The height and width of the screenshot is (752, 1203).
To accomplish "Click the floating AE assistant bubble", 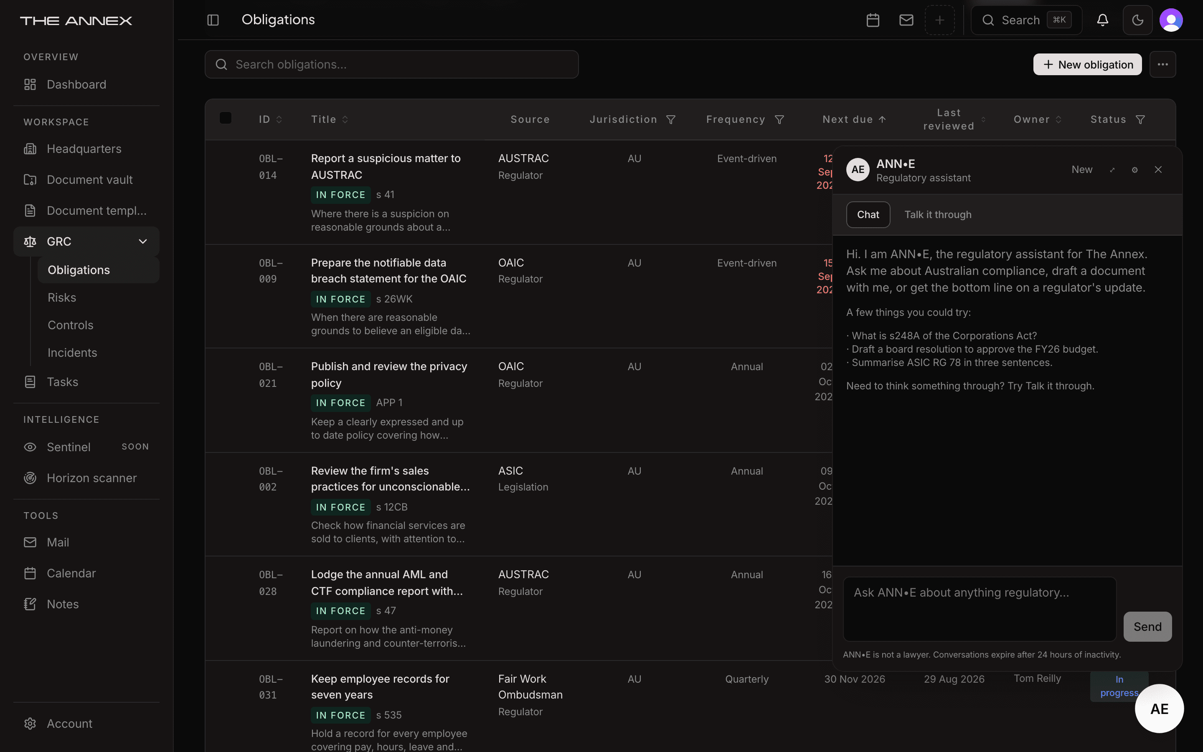I will point(1159,708).
